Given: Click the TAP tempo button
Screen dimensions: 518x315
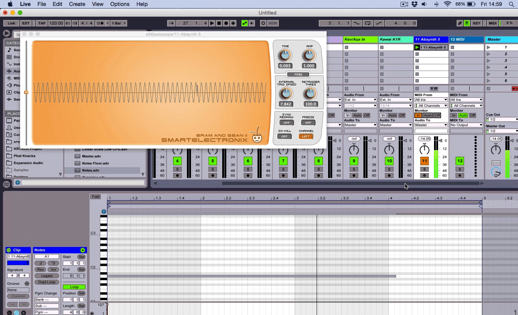Looking at the screenshot, I should tap(42, 23).
